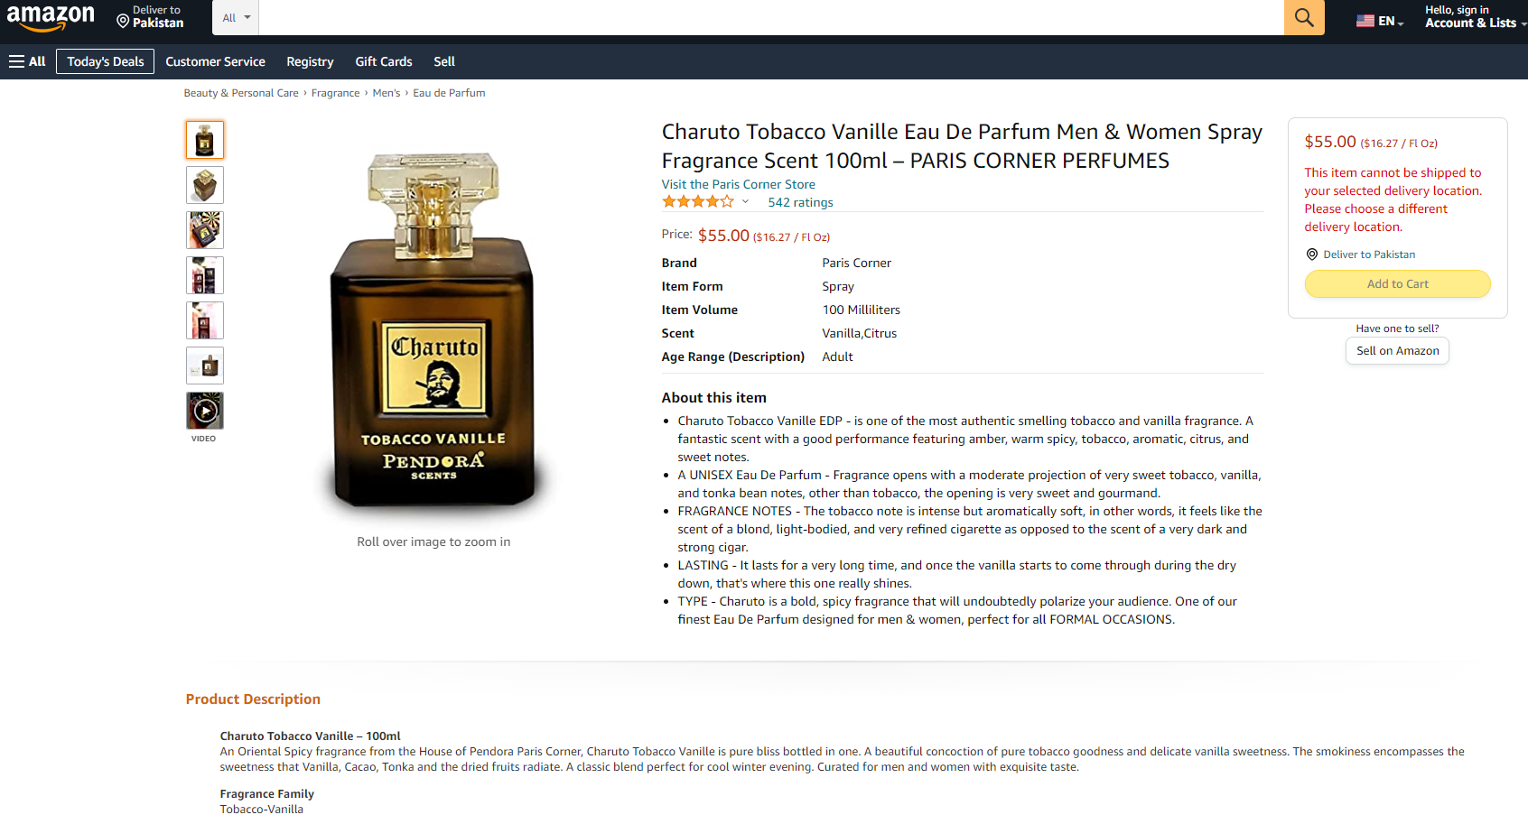This screenshot has height=824, width=1528.
Task: Open Today's Deals in the nav bar
Action: (105, 61)
